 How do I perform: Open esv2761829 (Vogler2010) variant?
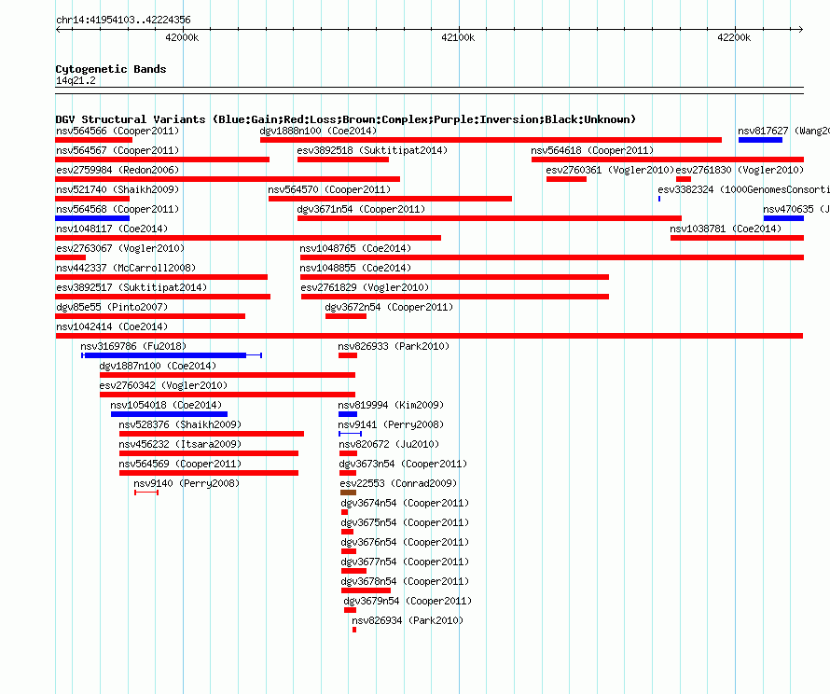tap(365, 287)
